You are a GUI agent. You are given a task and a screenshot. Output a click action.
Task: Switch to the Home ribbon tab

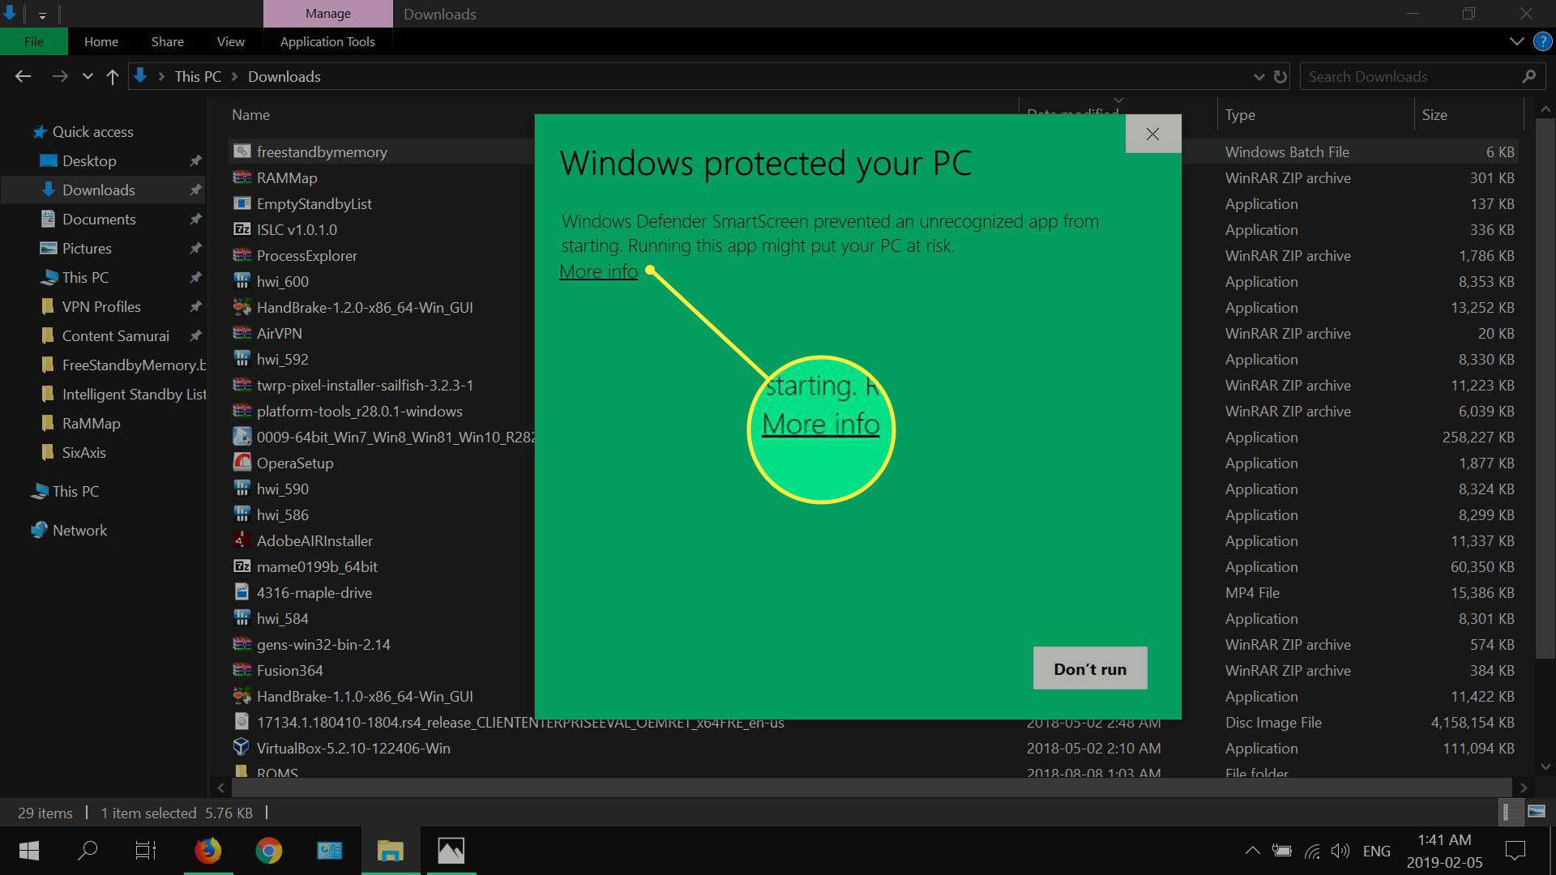[x=101, y=41]
